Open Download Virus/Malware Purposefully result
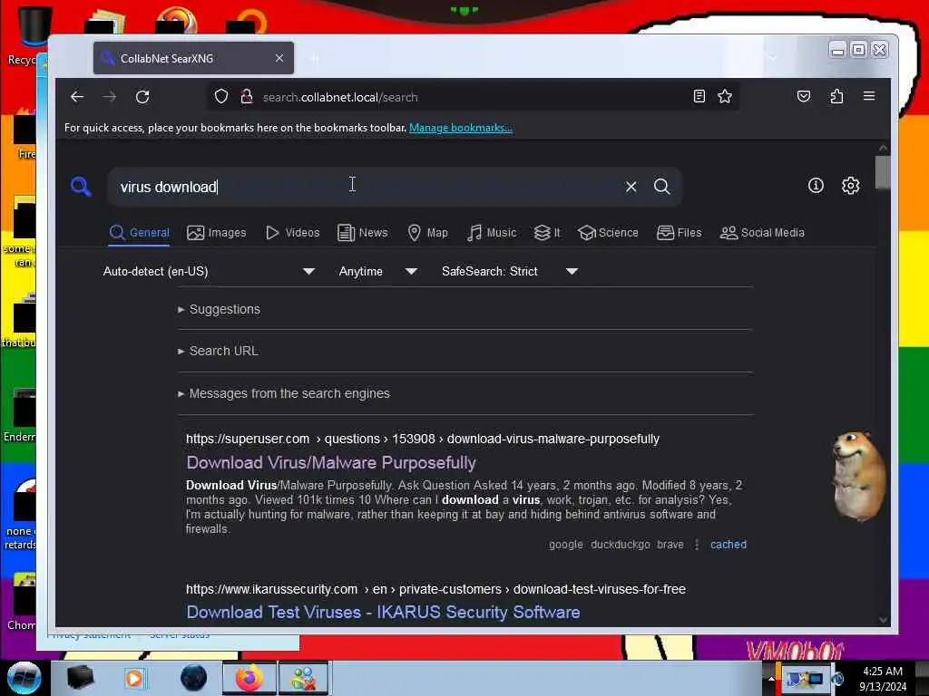 pos(331,463)
